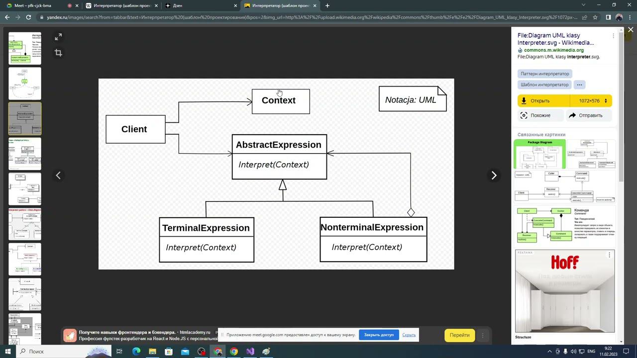Open the File:Diagram UML klasy Interpreter.svg title link
637x358 pixels.
coord(555,39)
